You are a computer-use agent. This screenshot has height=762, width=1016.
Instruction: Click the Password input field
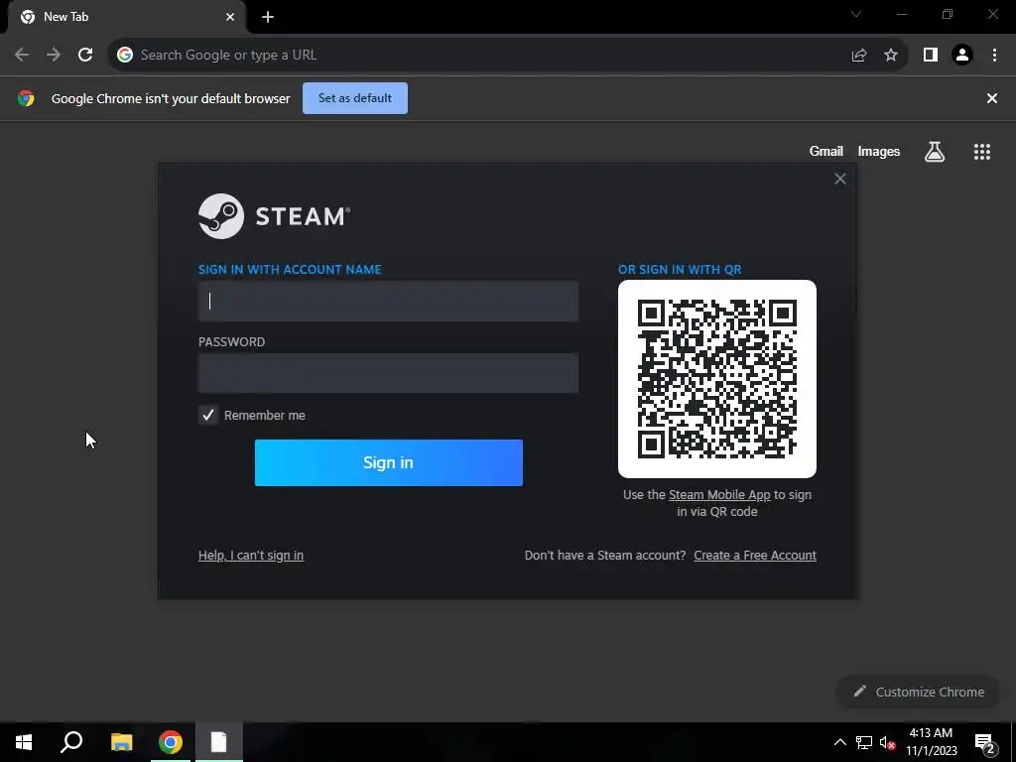[x=388, y=373]
